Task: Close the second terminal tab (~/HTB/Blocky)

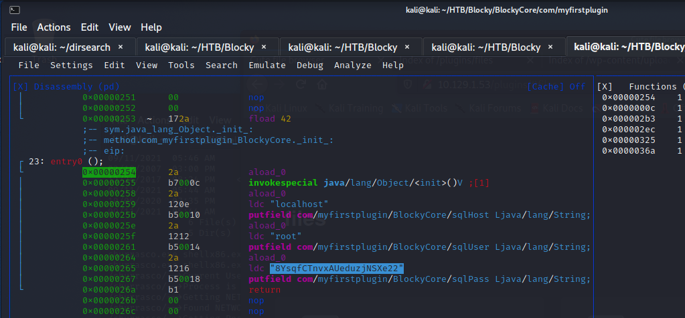Action: point(264,47)
